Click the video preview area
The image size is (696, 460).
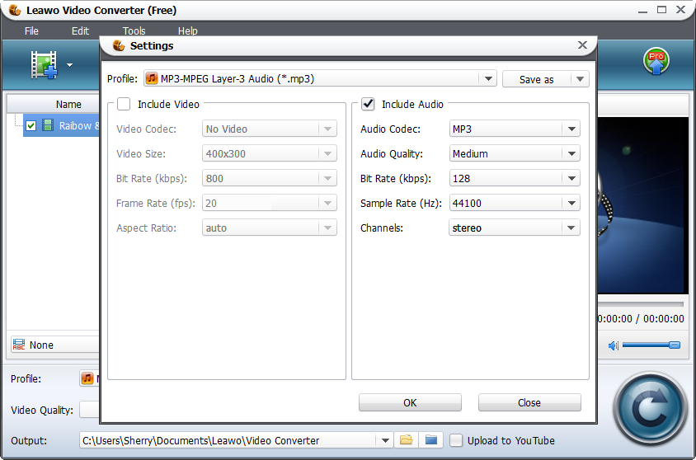pyautogui.click(x=643, y=205)
